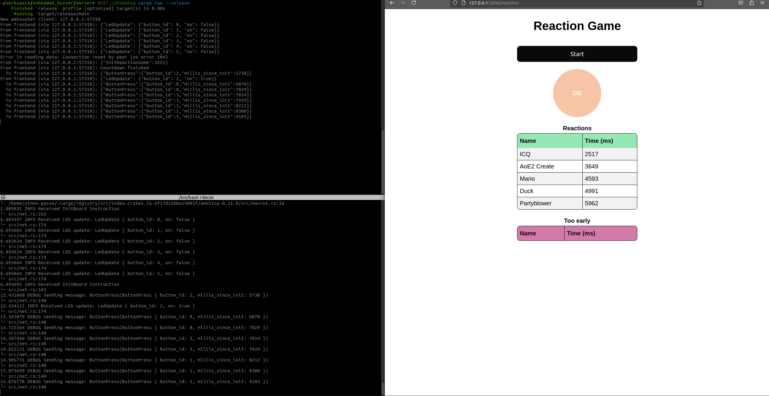This screenshot has width=769, height=396.
Task: Click the /bin/bash 140x36 terminal title bar
Action: (x=192, y=198)
